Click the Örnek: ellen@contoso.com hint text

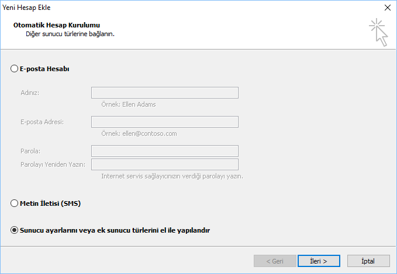click(139, 134)
